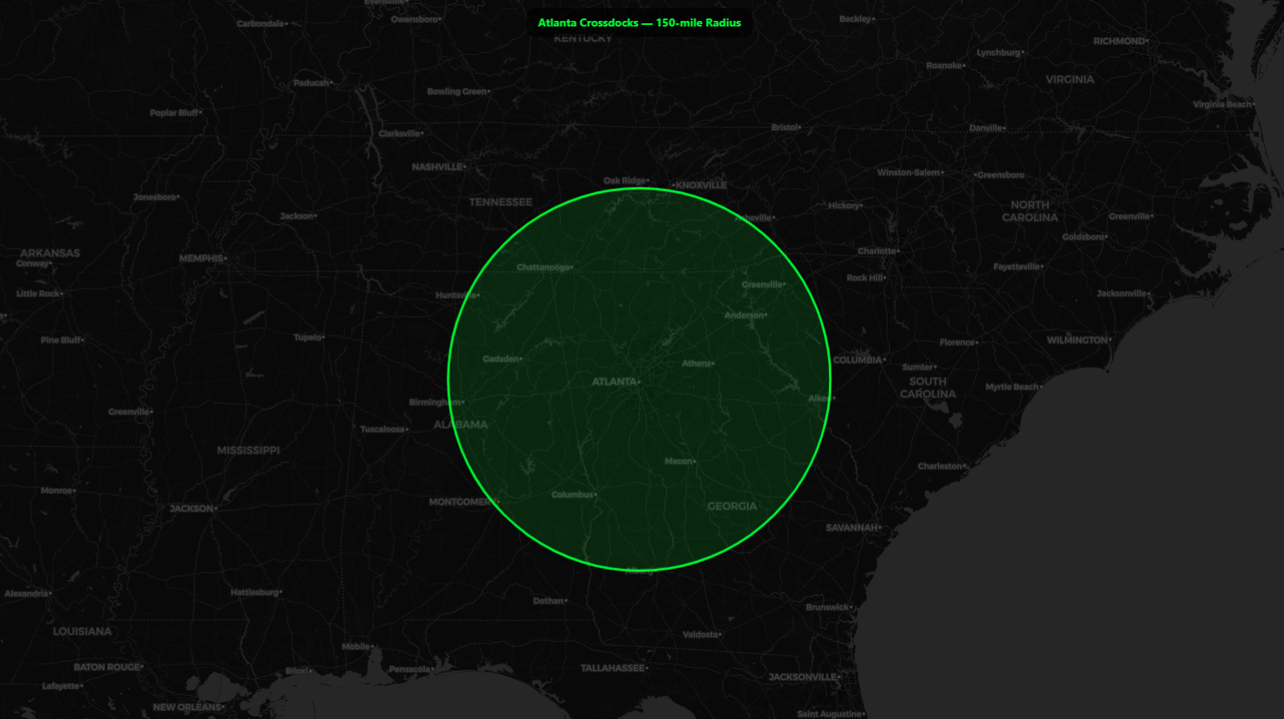Click the SAVANNAH city label

click(x=851, y=528)
